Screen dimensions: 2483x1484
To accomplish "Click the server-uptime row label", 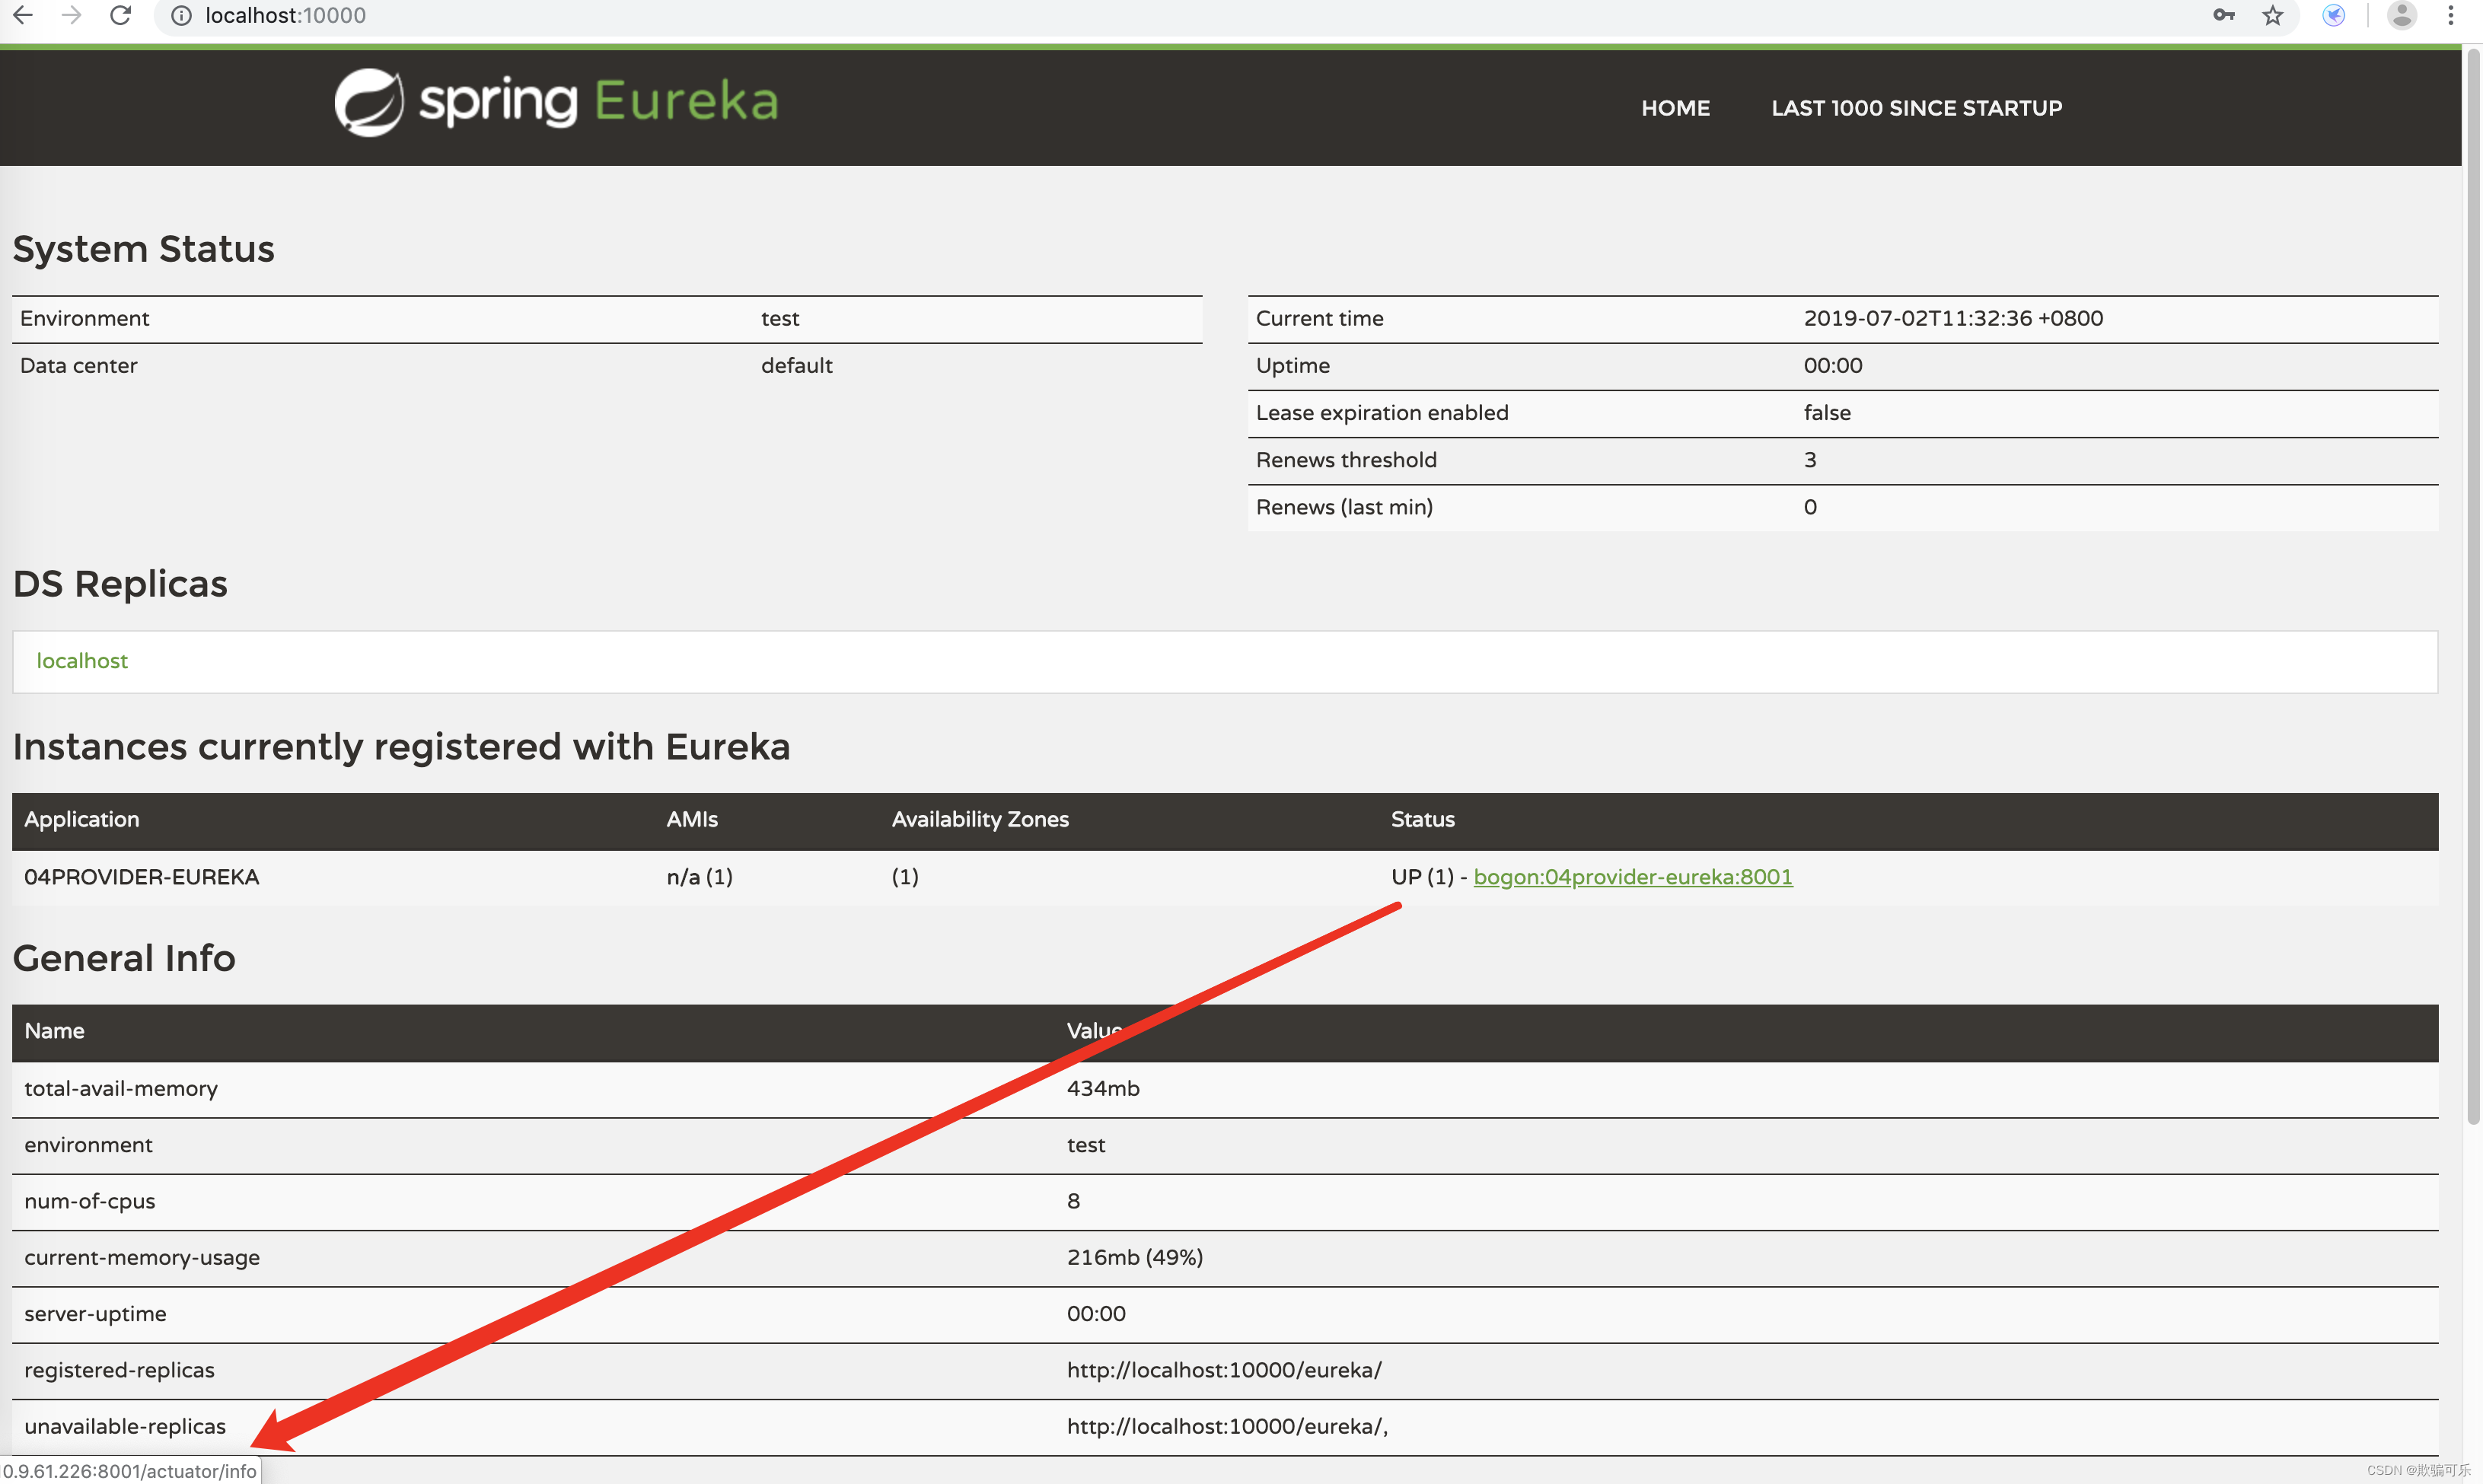I will pyautogui.click(x=95, y=1314).
